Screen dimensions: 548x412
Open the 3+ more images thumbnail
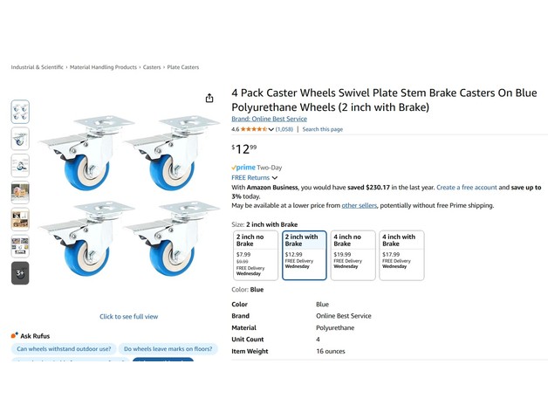(x=20, y=273)
